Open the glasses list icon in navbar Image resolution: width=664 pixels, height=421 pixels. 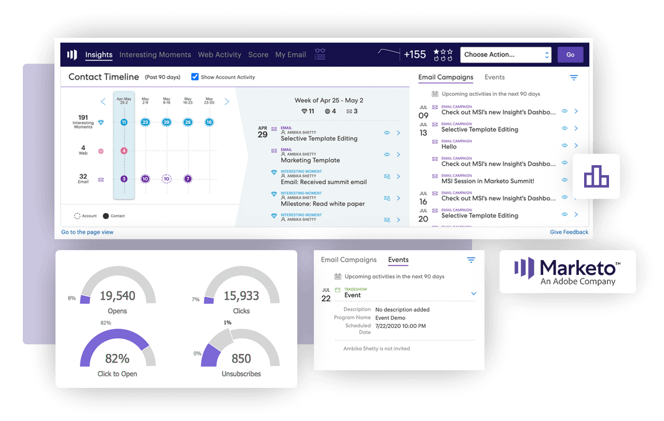click(320, 54)
